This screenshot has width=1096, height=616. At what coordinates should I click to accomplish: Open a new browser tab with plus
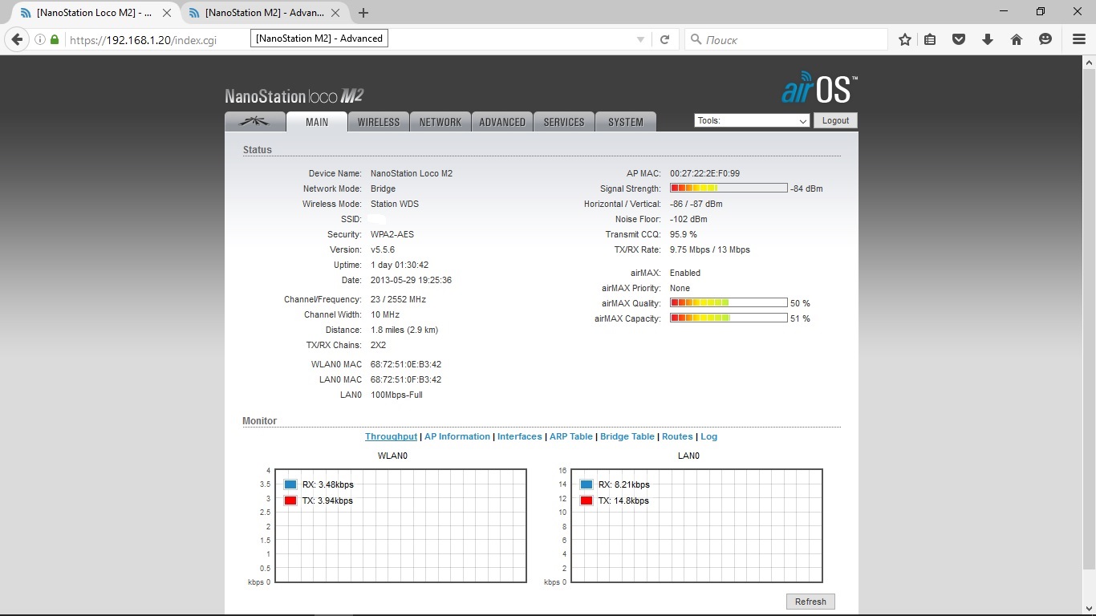[363, 13]
